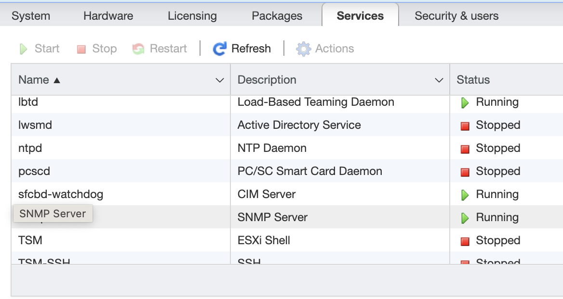Click the blue Refresh arrow icon
563x299 pixels.
click(220, 49)
